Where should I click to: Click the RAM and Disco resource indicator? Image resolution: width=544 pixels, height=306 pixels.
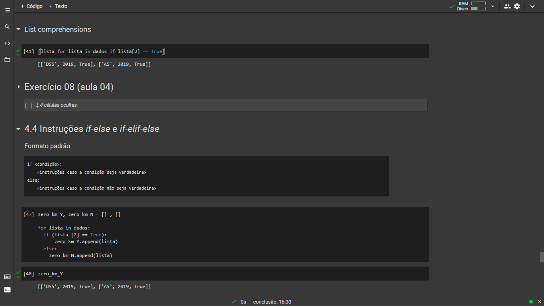coord(472,6)
